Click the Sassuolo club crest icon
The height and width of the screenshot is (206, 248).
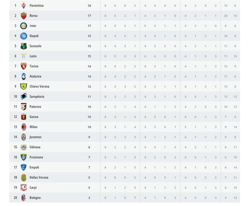[x=24, y=46]
